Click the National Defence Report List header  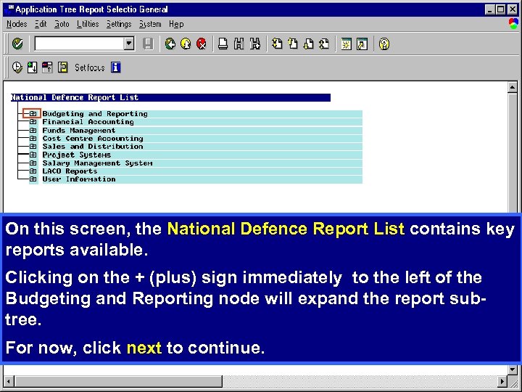point(170,97)
